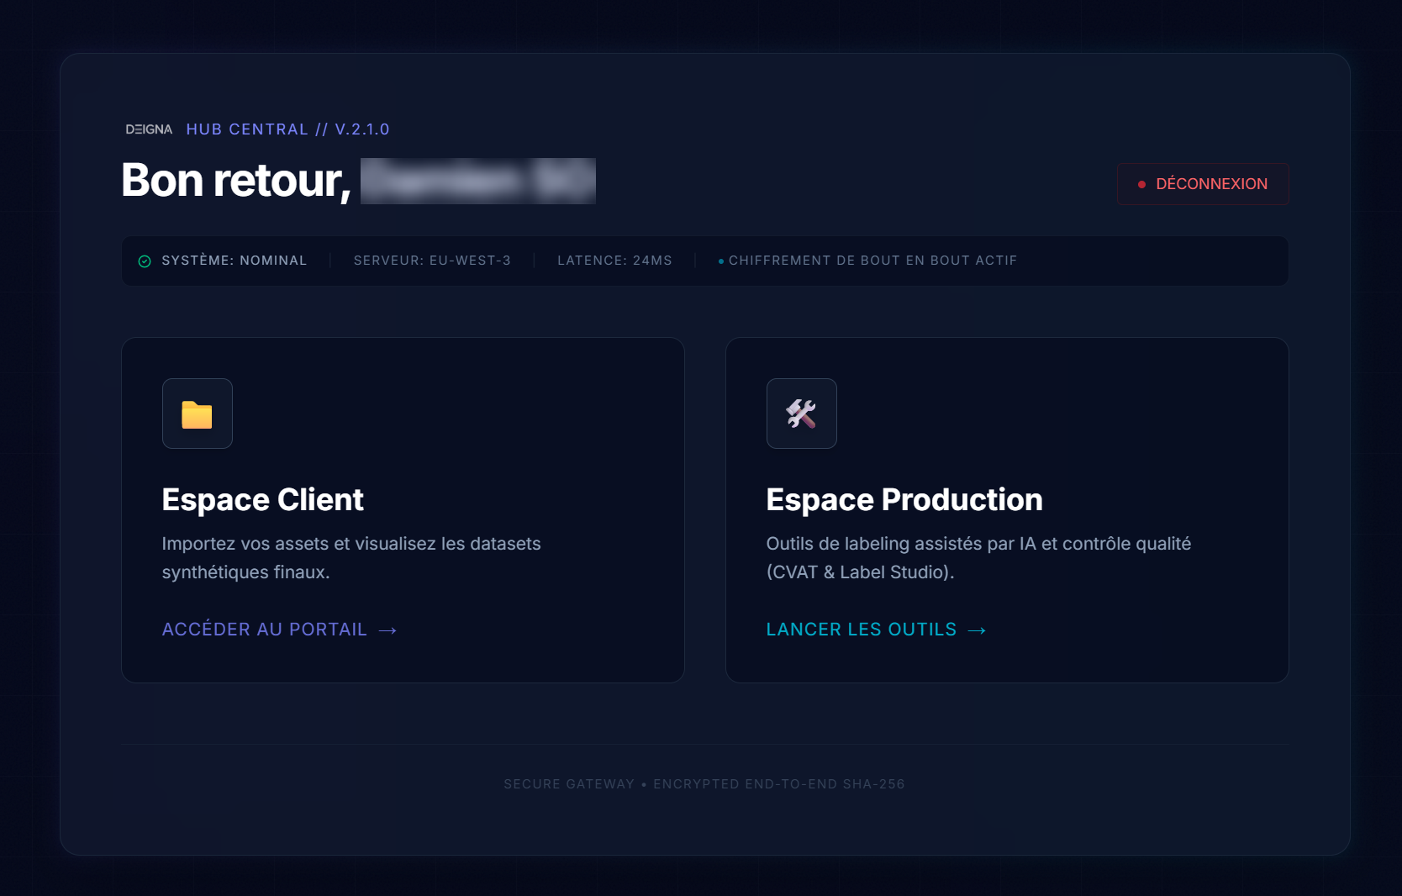Viewport: 1402px width, 896px height.
Task: Click the green checkmark system status icon
Action: 145,261
